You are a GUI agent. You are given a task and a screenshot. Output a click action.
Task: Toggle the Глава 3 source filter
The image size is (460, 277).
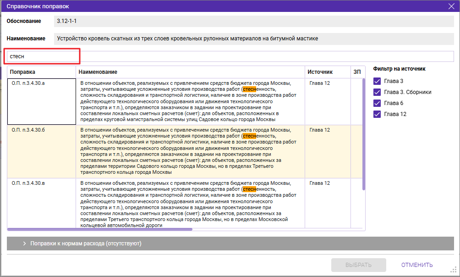tap(377, 81)
